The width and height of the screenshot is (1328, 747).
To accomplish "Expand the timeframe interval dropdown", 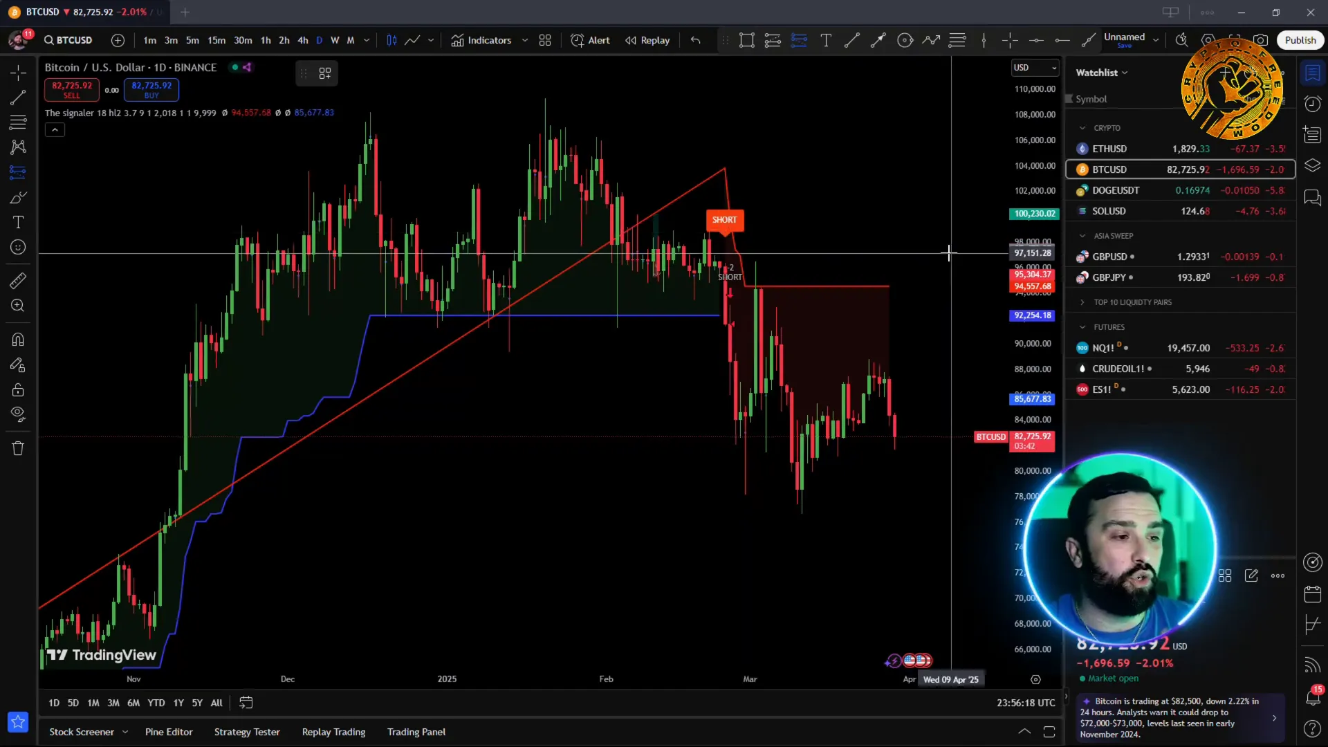I will (x=367, y=40).
